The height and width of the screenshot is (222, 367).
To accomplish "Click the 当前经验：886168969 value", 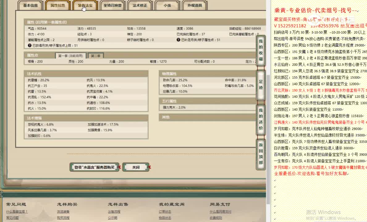I will tap(245, 28).
